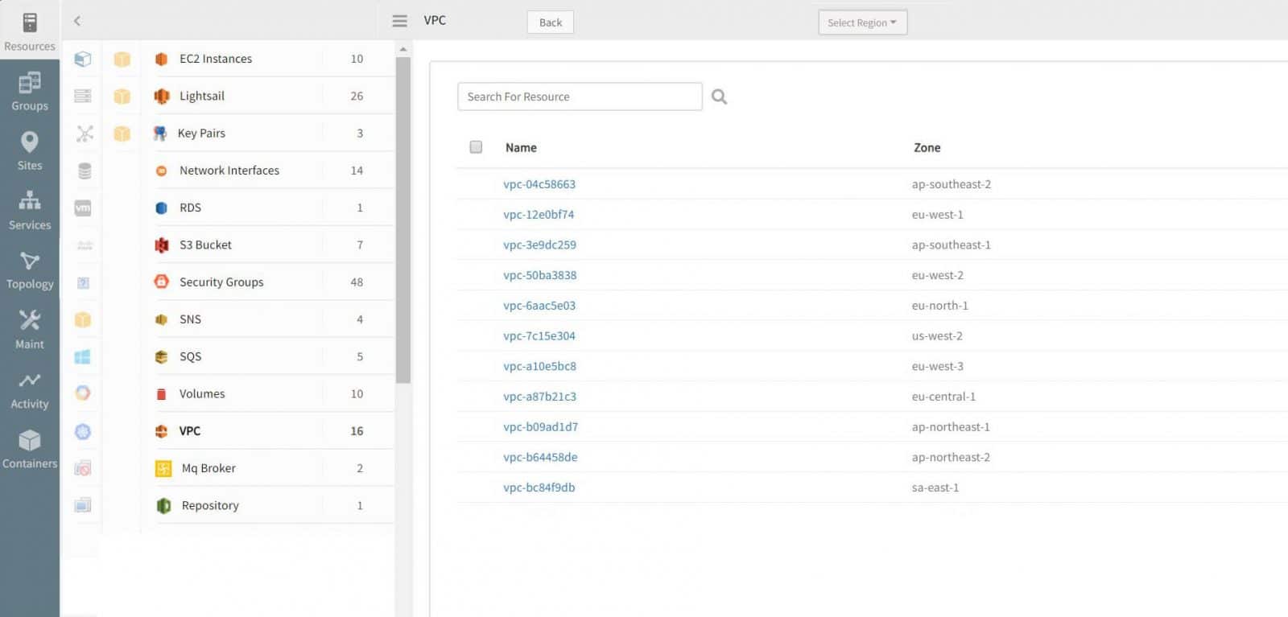Collapse the panel with left chevron
The image size is (1288, 617).
pyautogui.click(x=77, y=21)
